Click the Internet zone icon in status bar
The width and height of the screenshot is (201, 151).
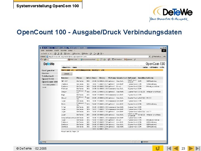coord(142,142)
